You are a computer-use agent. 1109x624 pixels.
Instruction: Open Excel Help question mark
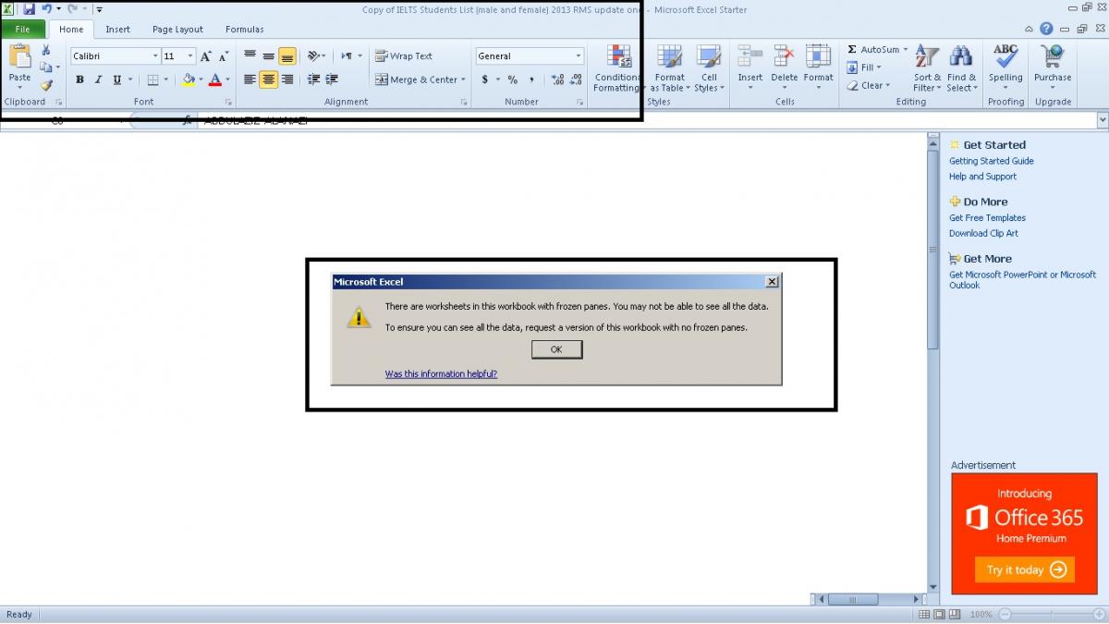click(1046, 30)
